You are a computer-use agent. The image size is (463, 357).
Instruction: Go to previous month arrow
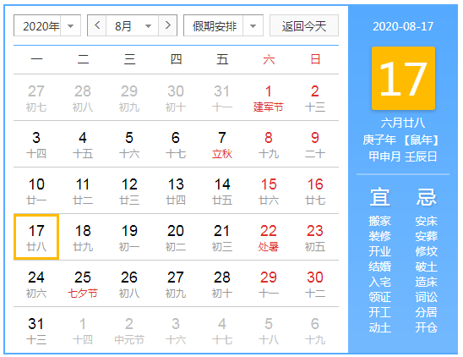coord(97,25)
